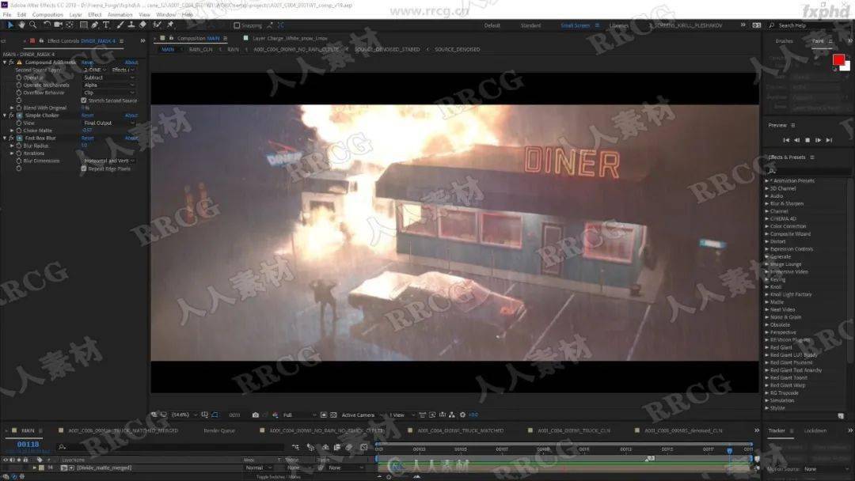Open the Operator dropdown showing Subtract
The image size is (855, 481).
[x=108, y=78]
